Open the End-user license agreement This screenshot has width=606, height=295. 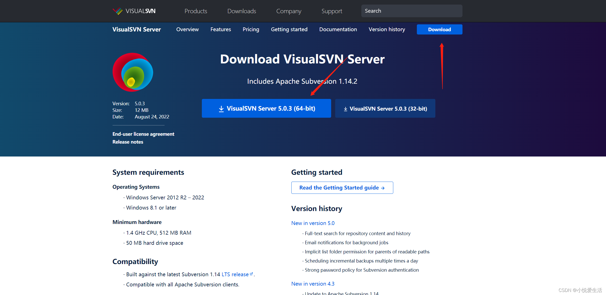[143, 134]
